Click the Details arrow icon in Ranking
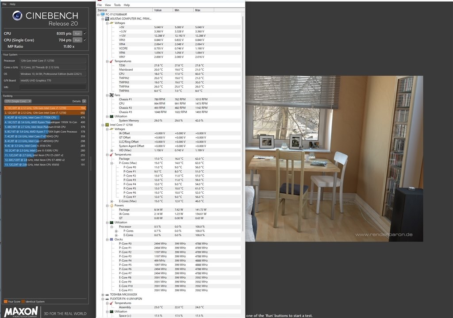 point(84,101)
